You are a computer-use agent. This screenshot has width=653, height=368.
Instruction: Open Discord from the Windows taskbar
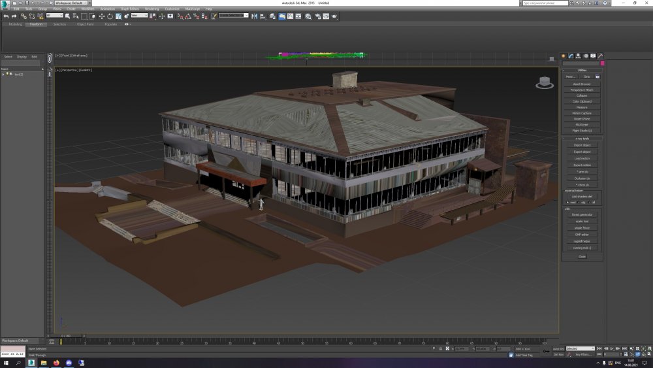click(x=69, y=362)
